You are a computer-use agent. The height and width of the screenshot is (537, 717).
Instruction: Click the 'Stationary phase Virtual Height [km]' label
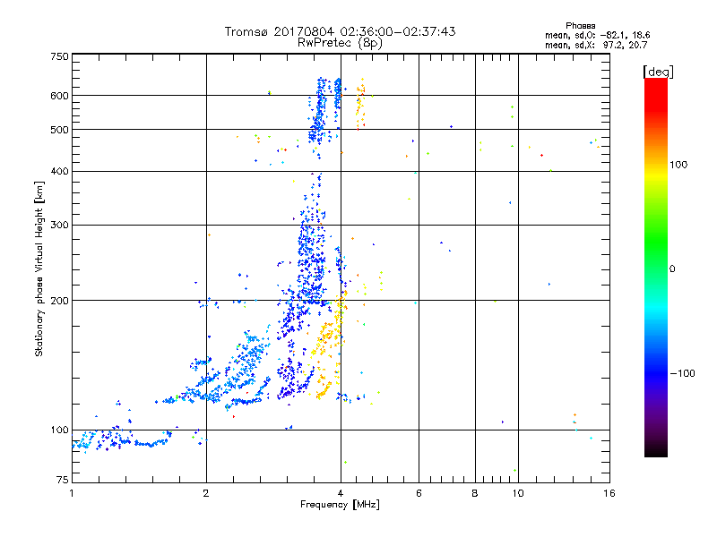pos(39,268)
